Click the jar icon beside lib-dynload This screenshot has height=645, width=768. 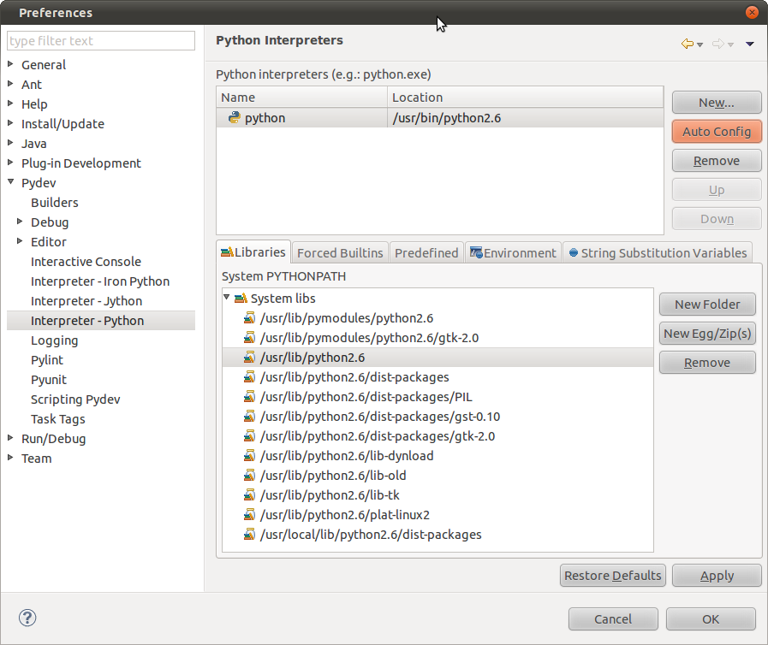248,456
